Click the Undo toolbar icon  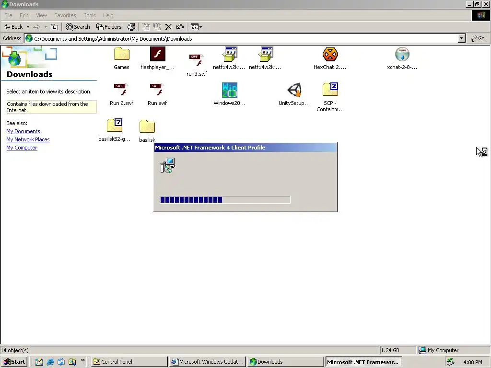180,27
